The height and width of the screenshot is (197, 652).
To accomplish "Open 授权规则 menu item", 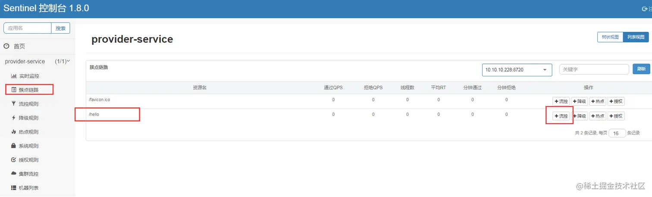I will [29, 160].
